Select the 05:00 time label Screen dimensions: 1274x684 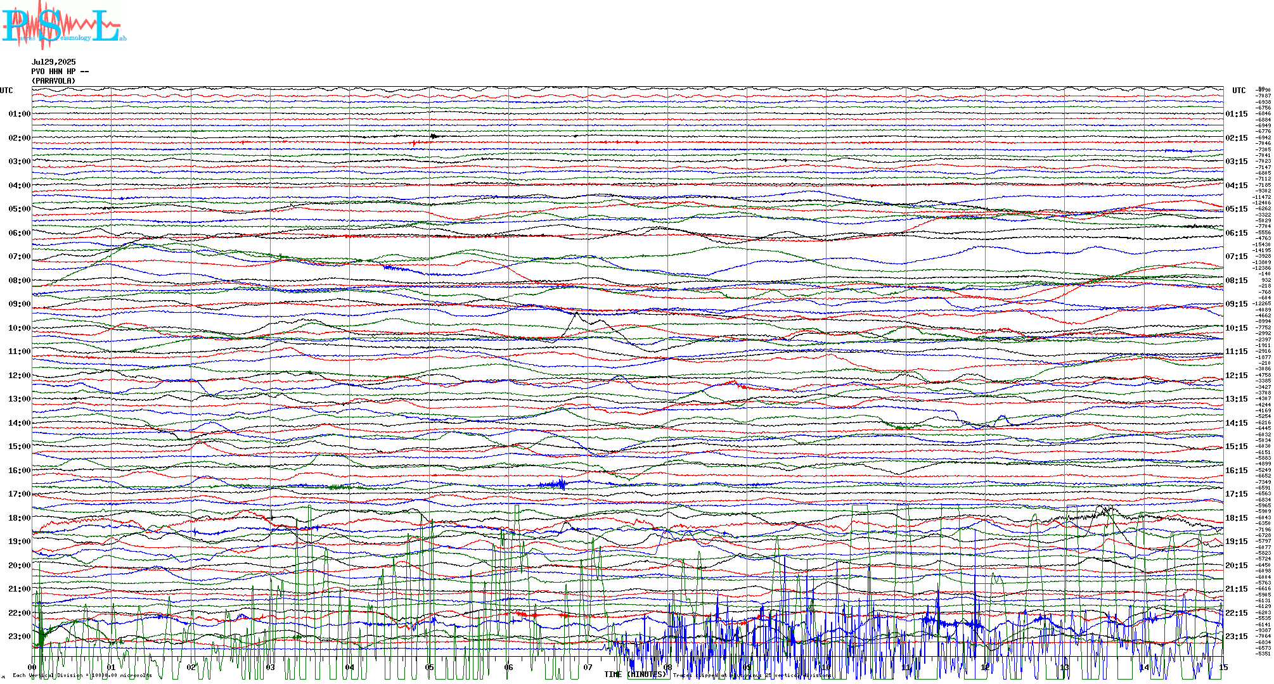[x=20, y=209]
